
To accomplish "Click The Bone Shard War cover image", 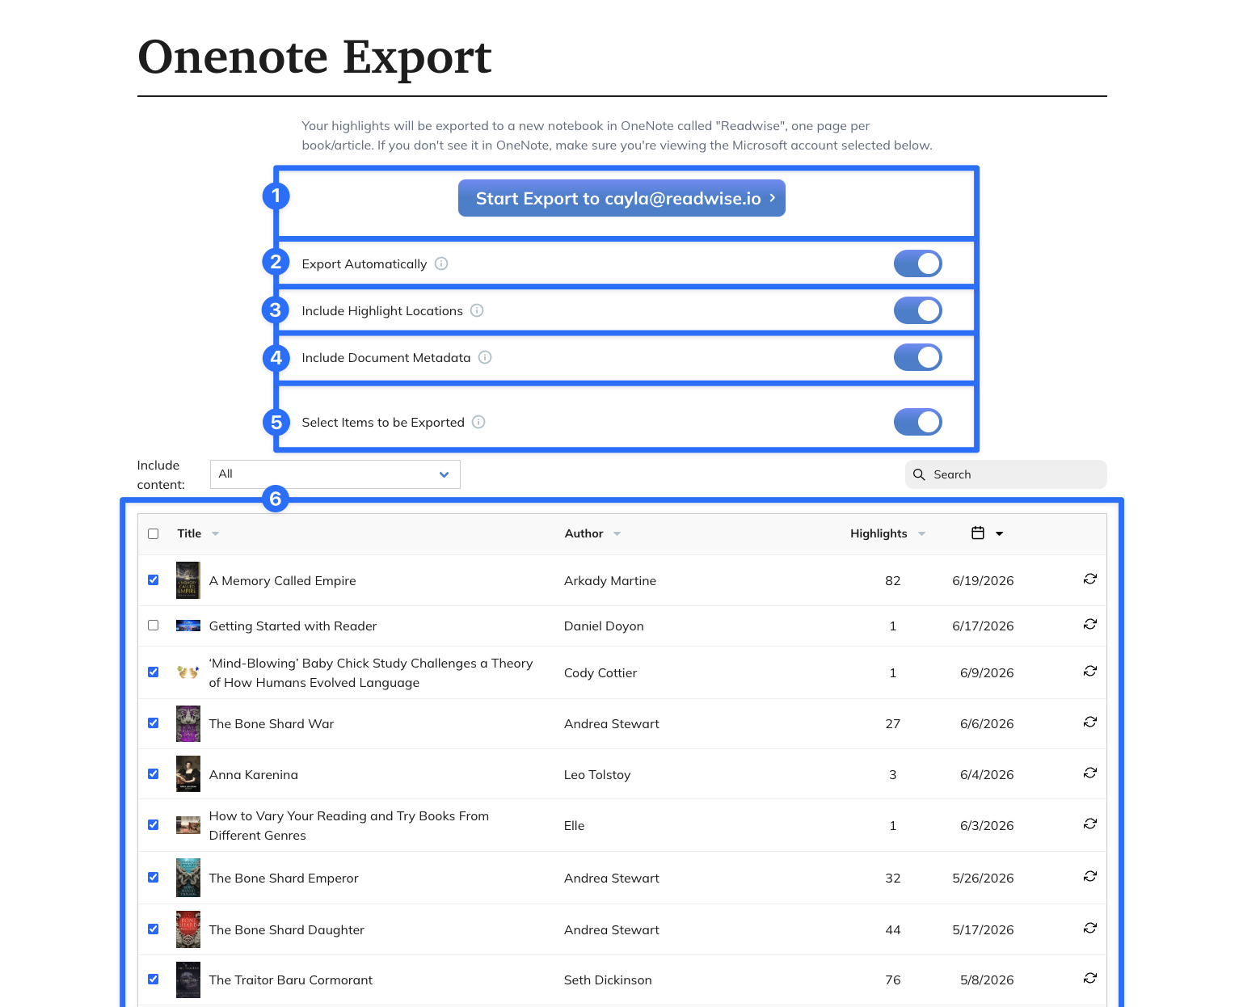I will (188, 723).
